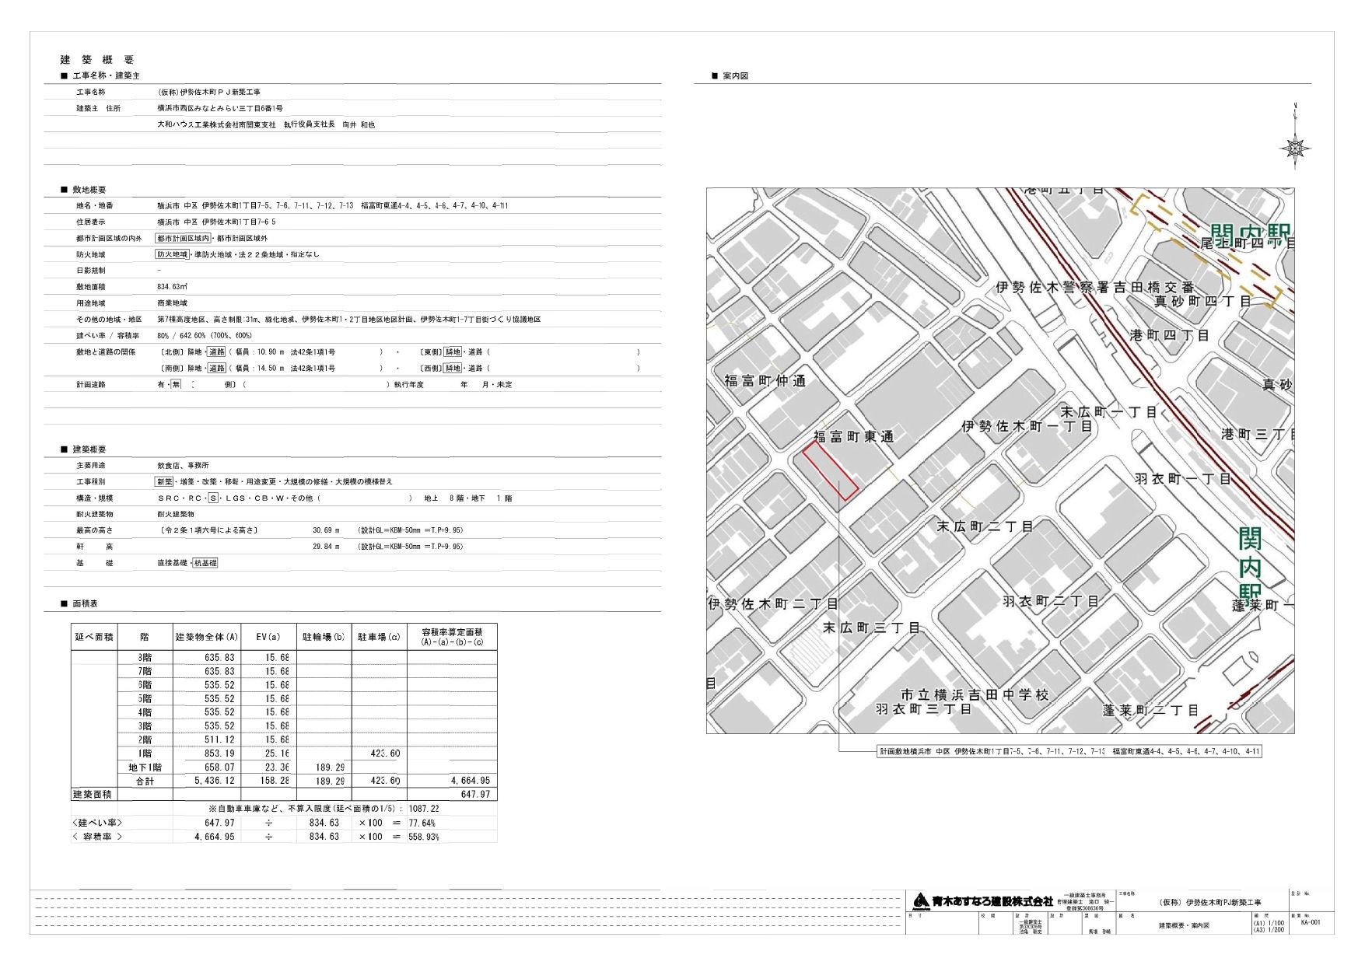This screenshot has width=1365, height=965.
Task: Click the boxed 杭基礎 foundation option
Action: pyautogui.click(x=205, y=563)
